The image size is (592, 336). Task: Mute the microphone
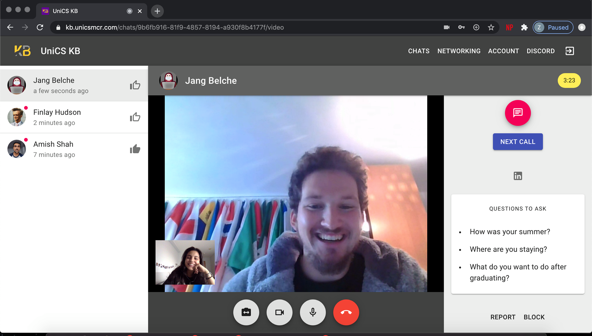(x=313, y=312)
